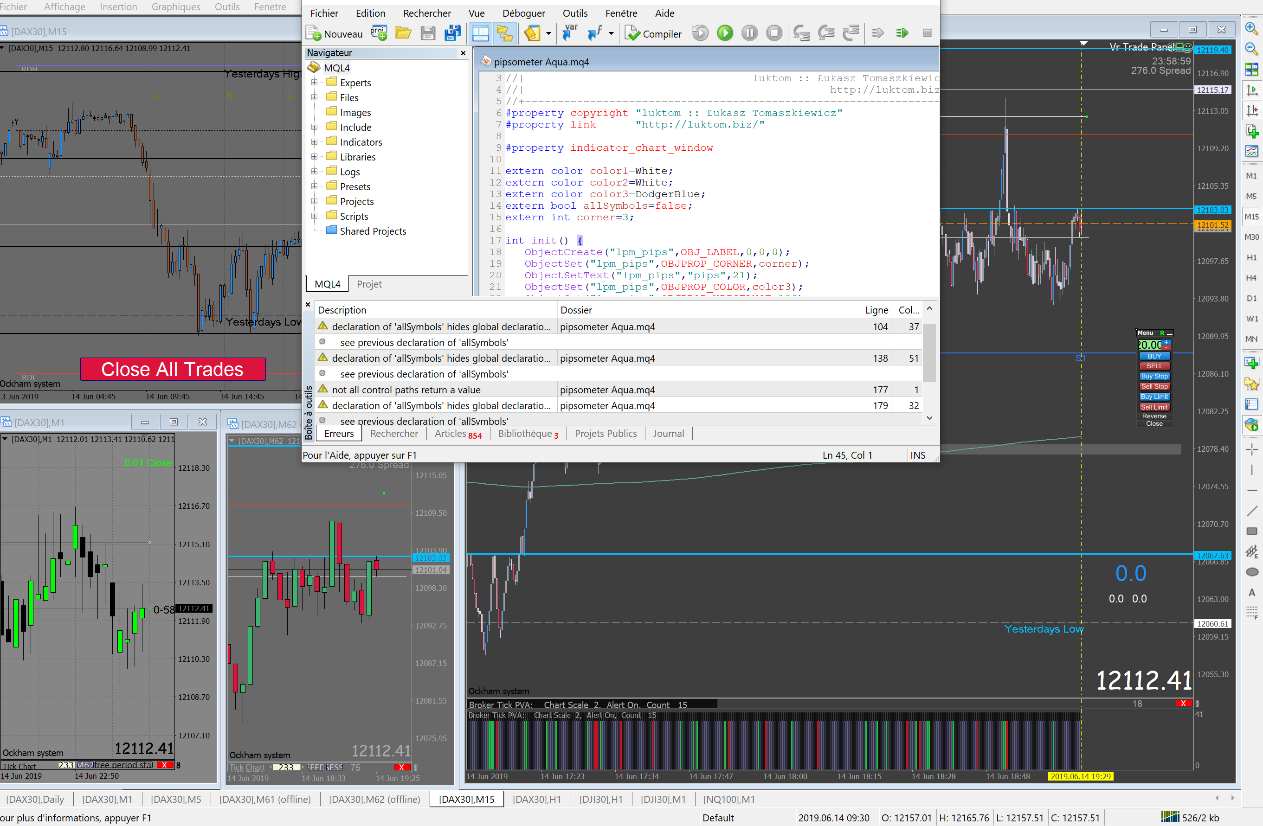
Task: Click the Open folder icon in toolbar
Action: pos(403,33)
